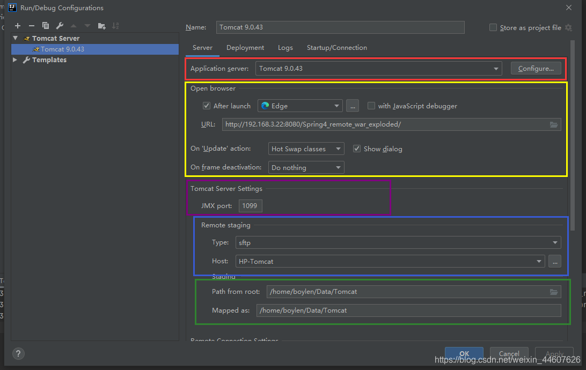Remove the configuration with the minus icon
The width and height of the screenshot is (586, 370).
(31, 26)
